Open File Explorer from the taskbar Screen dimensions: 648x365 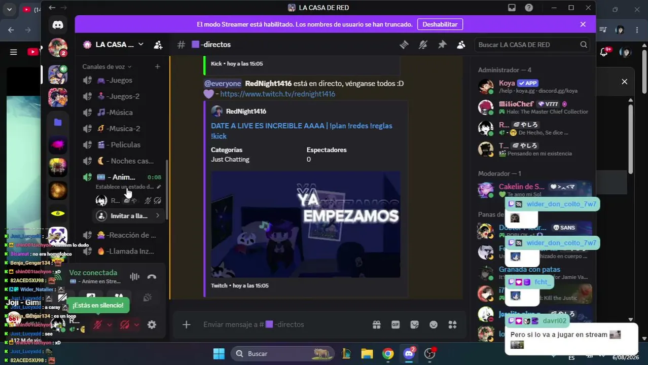[x=367, y=354]
